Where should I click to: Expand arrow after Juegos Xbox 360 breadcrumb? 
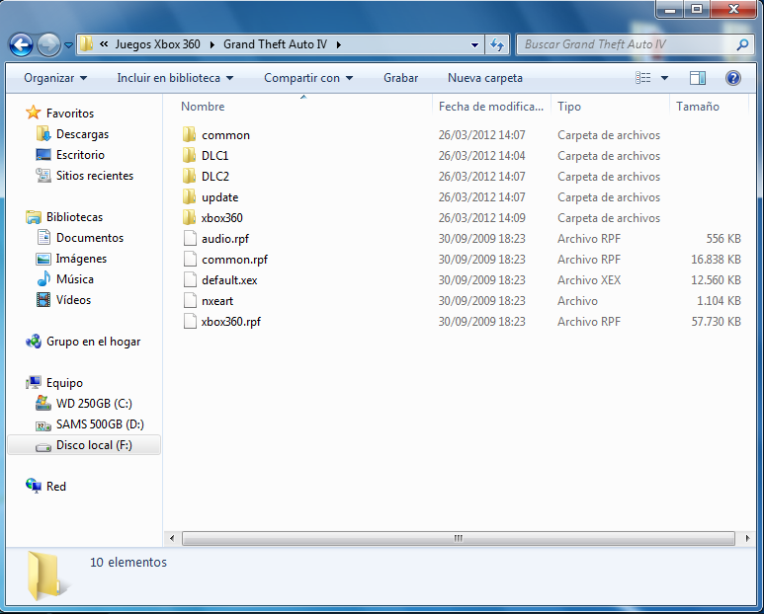click(x=212, y=44)
